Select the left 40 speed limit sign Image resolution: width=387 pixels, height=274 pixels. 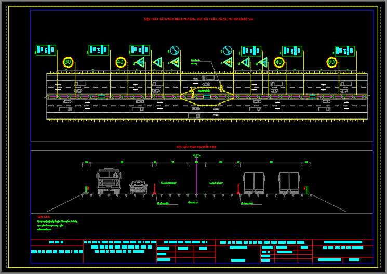tap(121, 62)
